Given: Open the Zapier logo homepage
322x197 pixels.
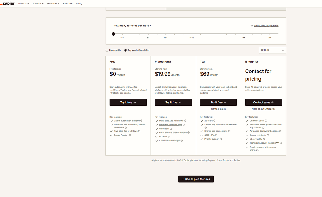Looking at the screenshot, I should point(8,3).
